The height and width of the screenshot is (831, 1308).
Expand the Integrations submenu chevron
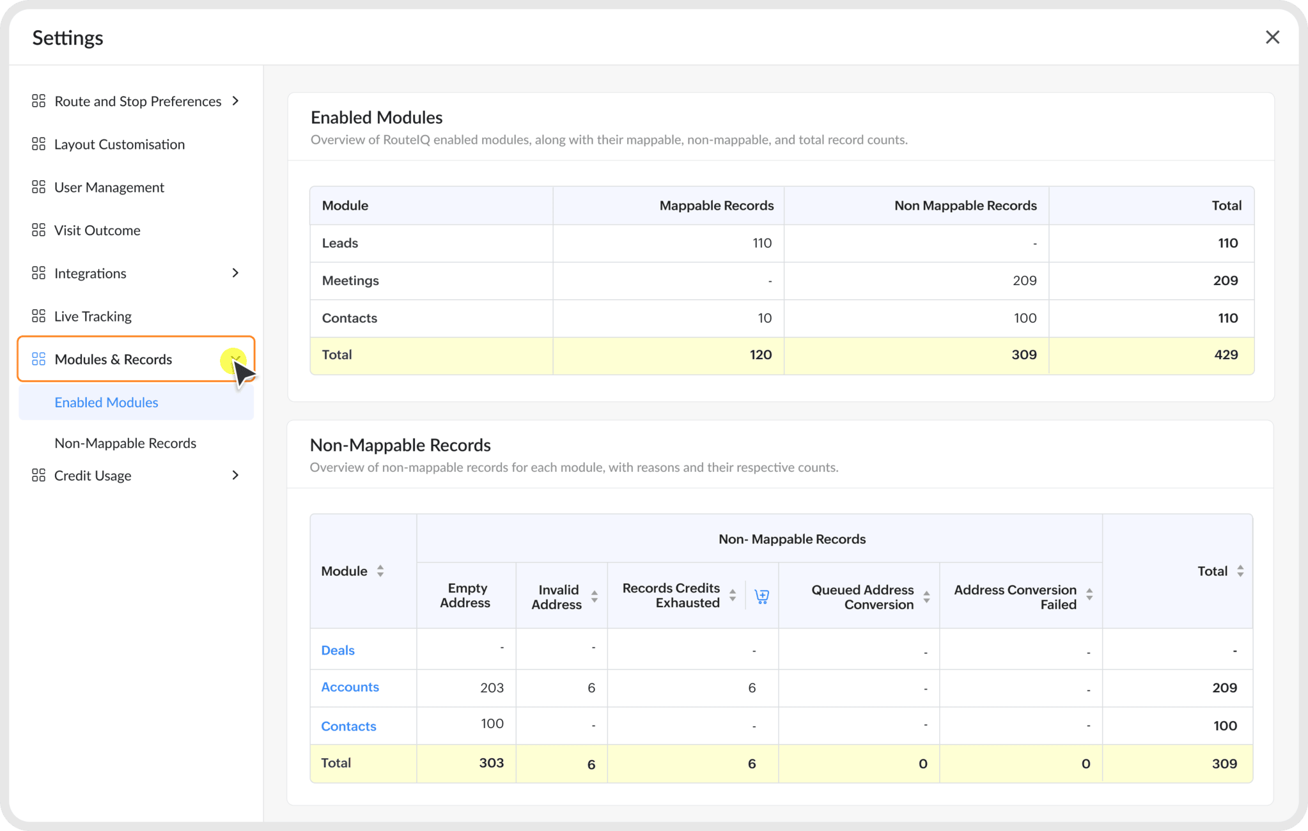point(235,273)
